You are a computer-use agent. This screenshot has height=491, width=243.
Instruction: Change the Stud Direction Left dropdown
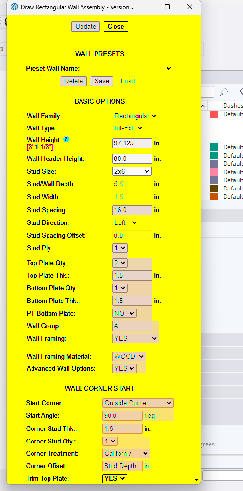[x=126, y=222]
